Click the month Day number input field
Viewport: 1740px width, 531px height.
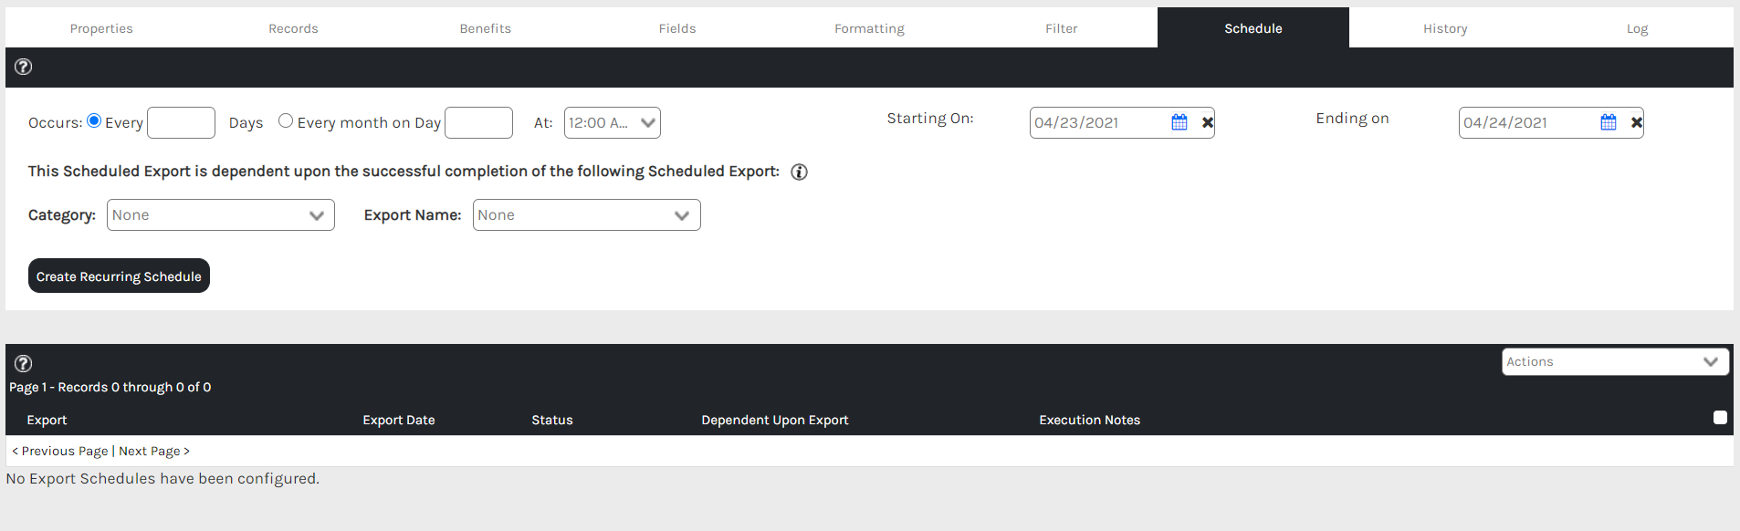[x=478, y=122]
